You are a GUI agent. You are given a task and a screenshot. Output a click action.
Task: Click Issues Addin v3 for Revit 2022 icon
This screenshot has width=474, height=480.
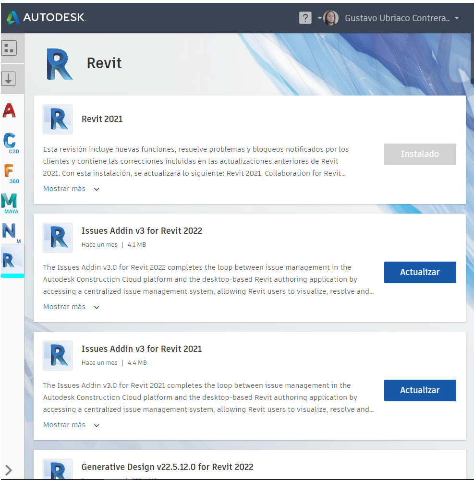(x=58, y=238)
